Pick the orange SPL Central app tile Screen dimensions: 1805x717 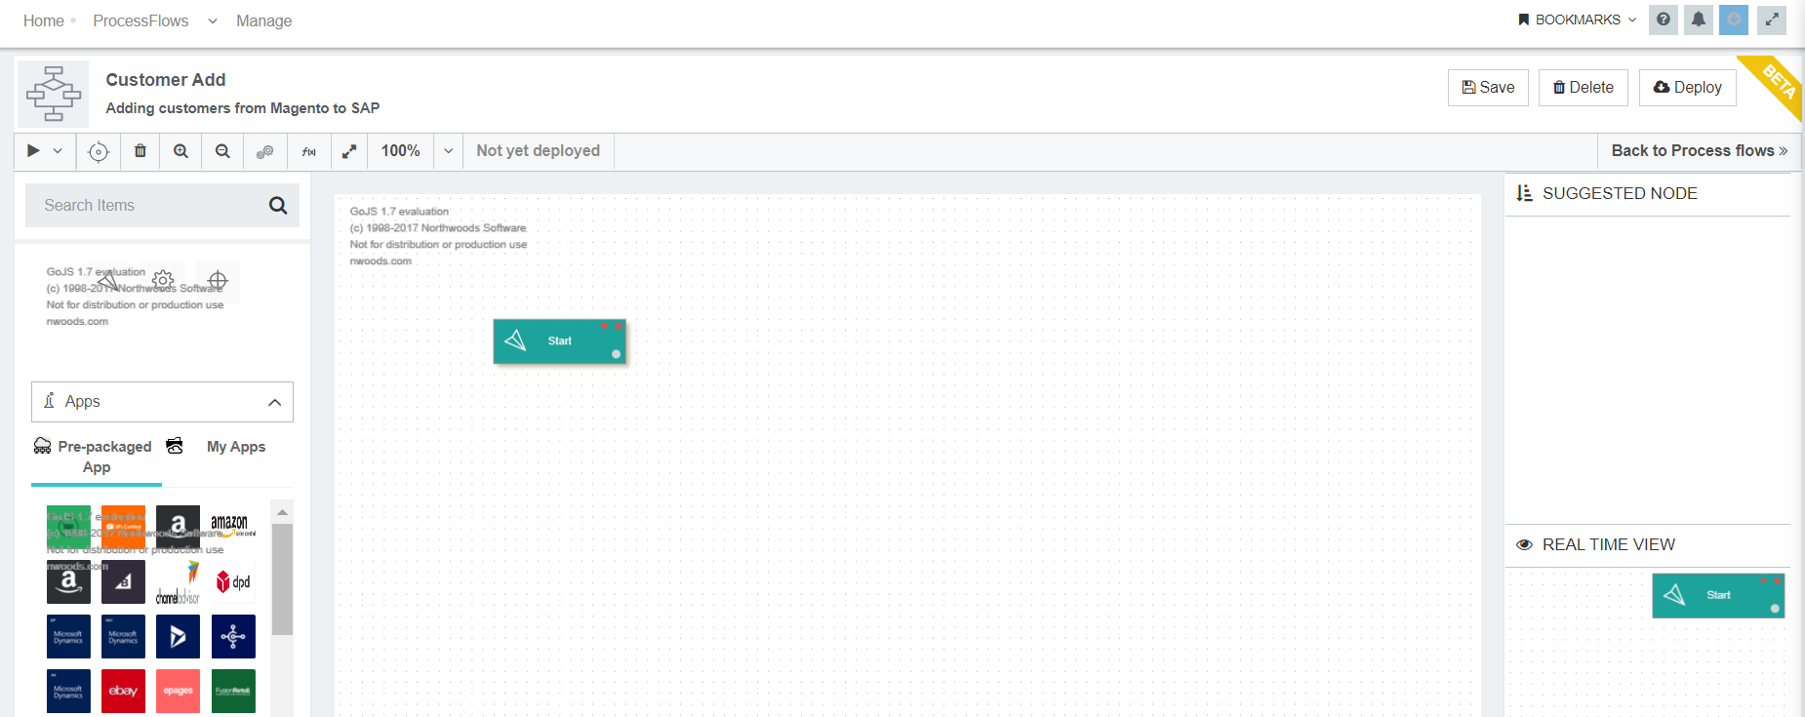123,528
